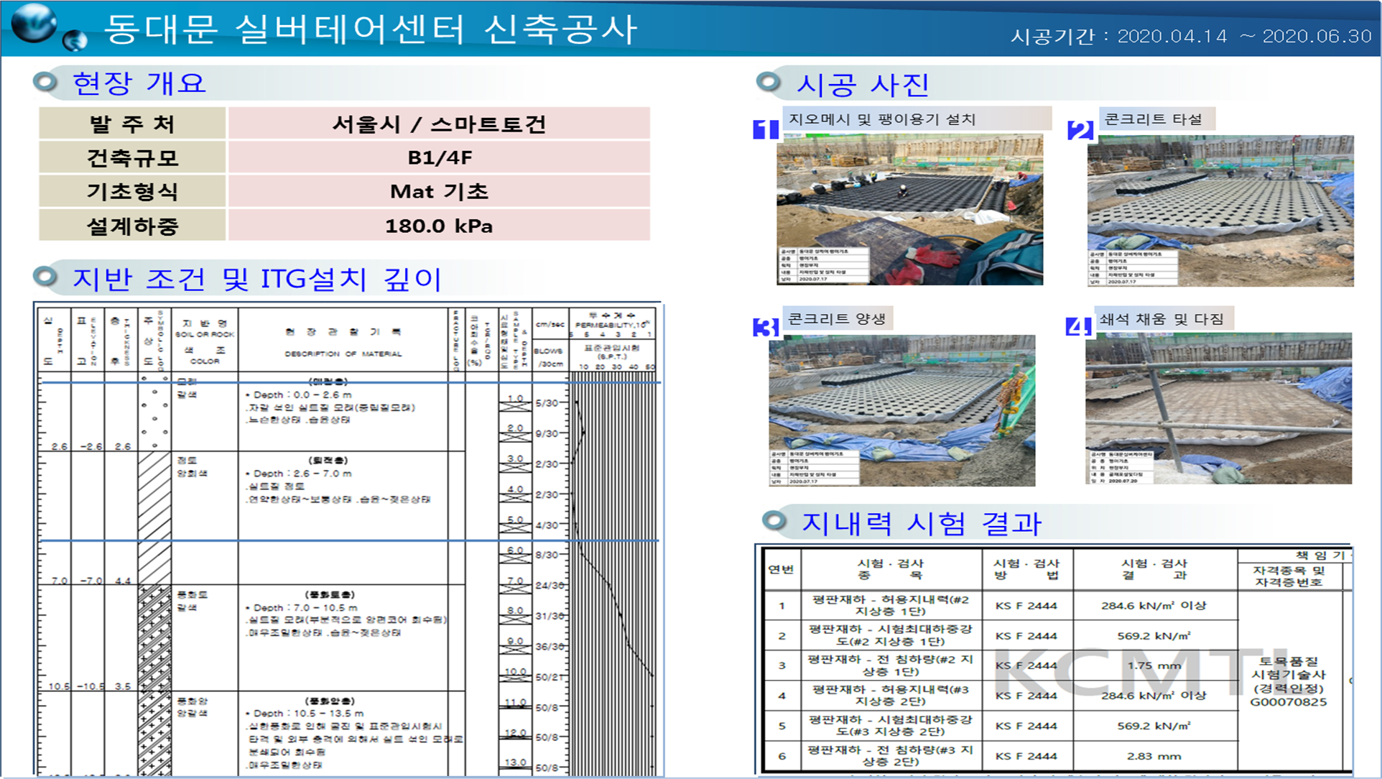Select the title 동대문 실버테어센터 신축공사
Viewport: 1382px width, 779px height.
click(371, 30)
